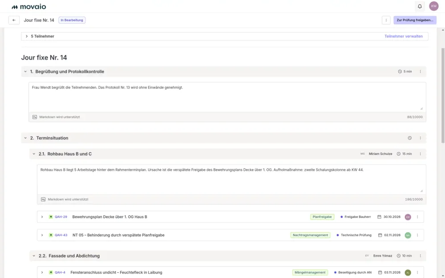Viewport: 445px width, 278px height.
Task: Click the In Bearbeitung status badge
Action: tap(72, 20)
